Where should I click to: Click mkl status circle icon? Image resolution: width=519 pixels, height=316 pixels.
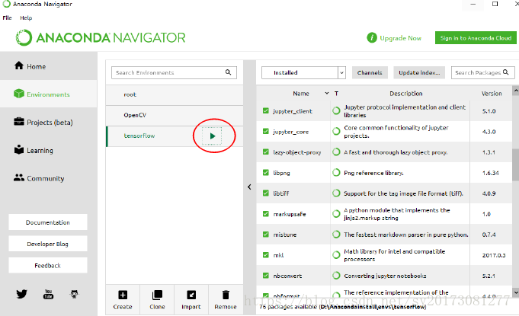[336, 255]
